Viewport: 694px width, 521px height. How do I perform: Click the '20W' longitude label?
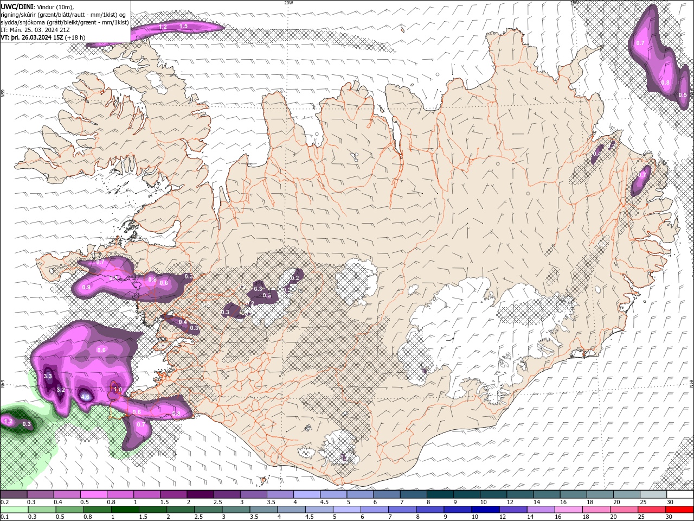point(288,3)
